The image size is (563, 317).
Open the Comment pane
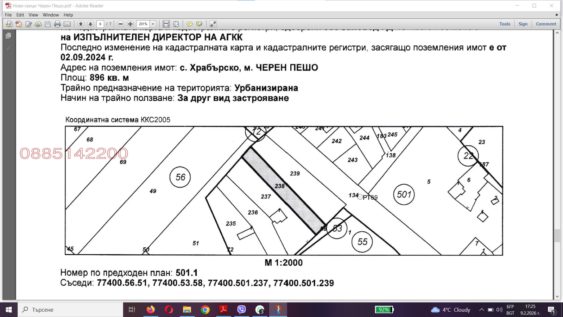[546, 24]
